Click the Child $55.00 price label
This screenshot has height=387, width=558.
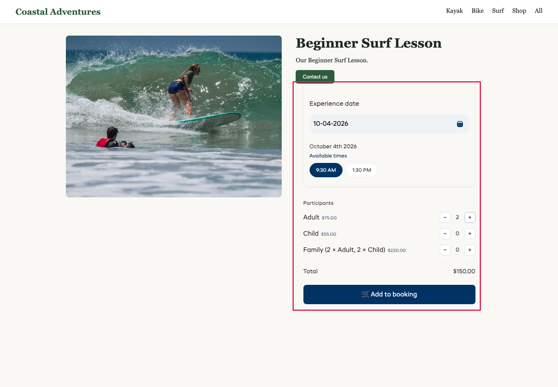tap(329, 234)
